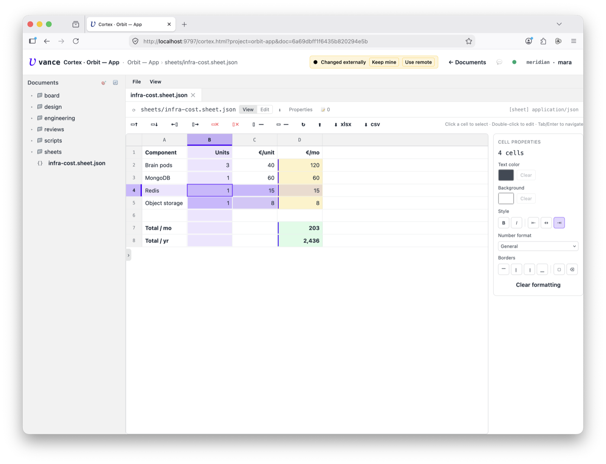Screen dimensions: 606x464
Task: Apply a bottom border to the cells
Action: point(542,270)
